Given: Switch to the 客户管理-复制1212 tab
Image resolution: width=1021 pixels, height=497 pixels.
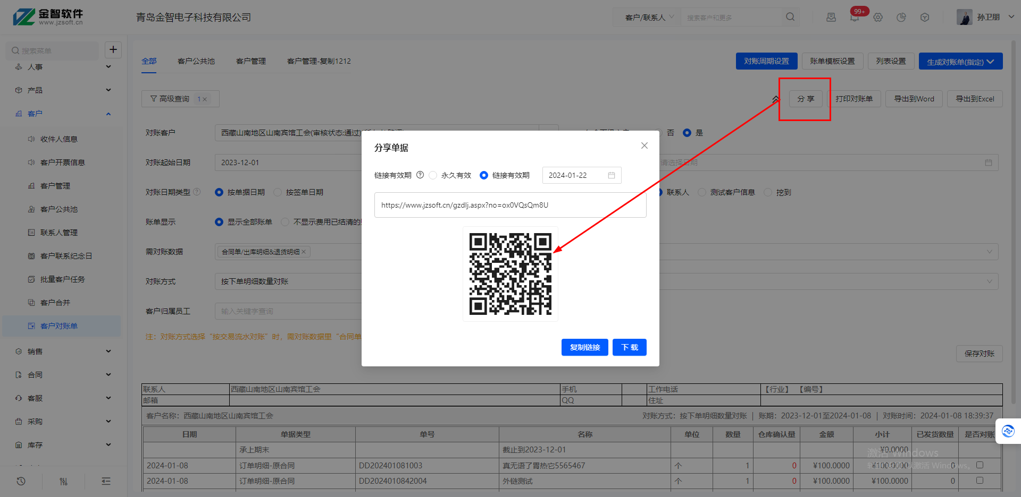Looking at the screenshot, I should pos(319,61).
